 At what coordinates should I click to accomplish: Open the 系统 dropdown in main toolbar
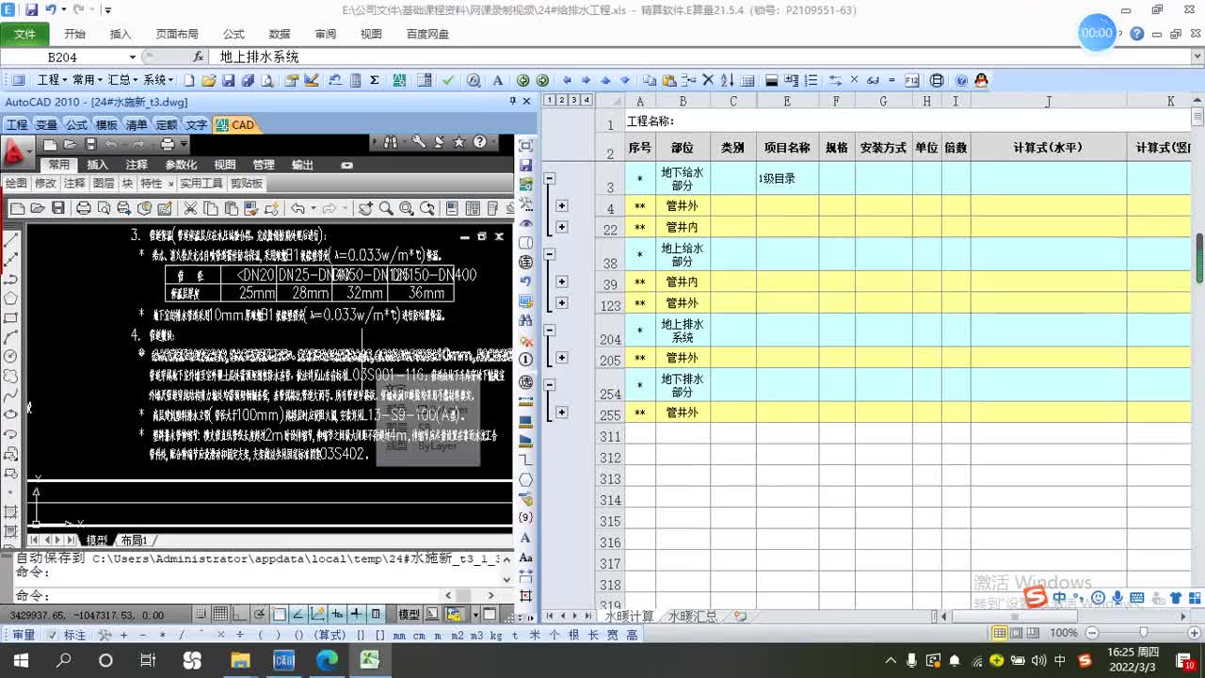coord(158,81)
